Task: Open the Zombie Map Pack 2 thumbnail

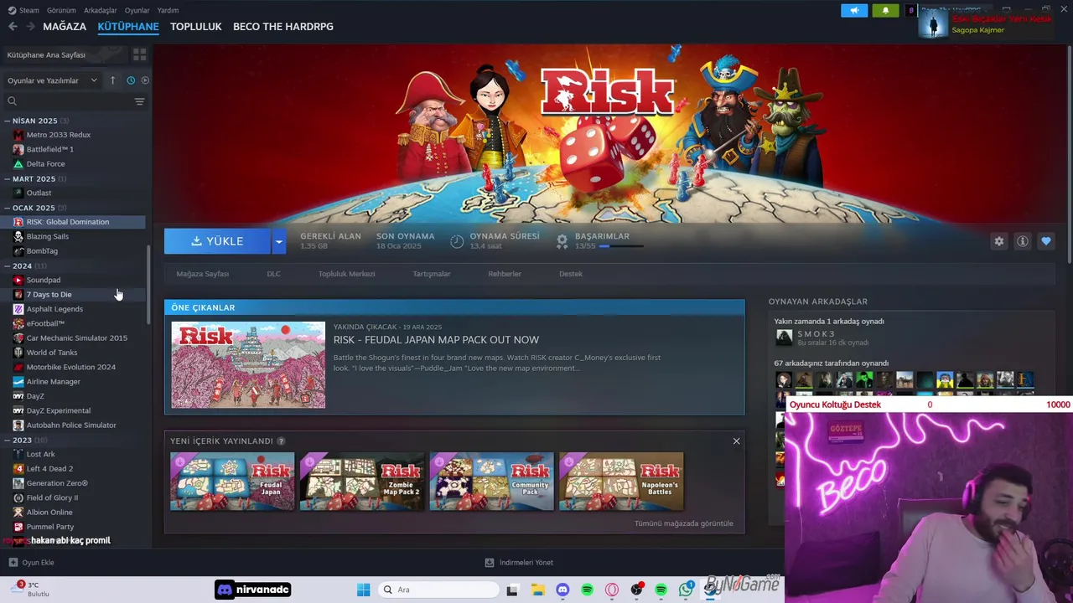Action: (362, 482)
